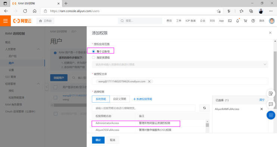Open the feedback edit floating icon
Viewport: 277px width, 147px height.
271,94
